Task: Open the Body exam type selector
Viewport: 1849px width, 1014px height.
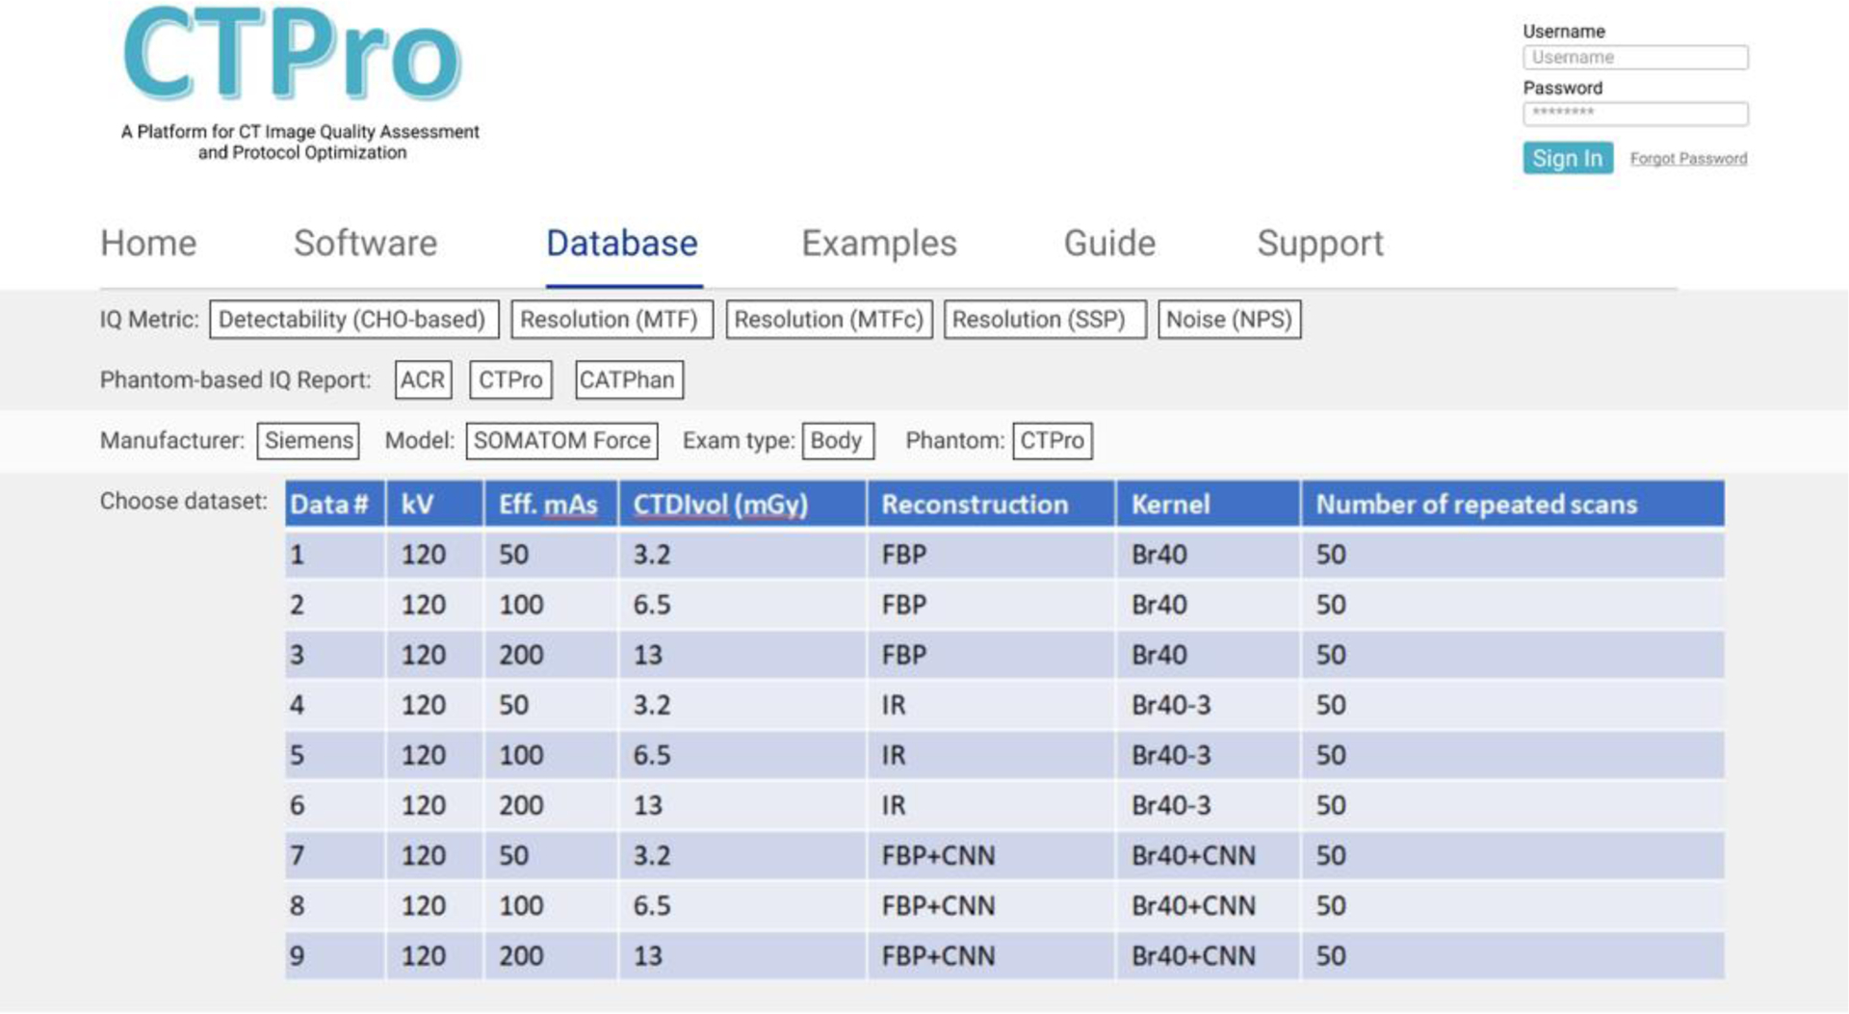Action: point(838,440)
